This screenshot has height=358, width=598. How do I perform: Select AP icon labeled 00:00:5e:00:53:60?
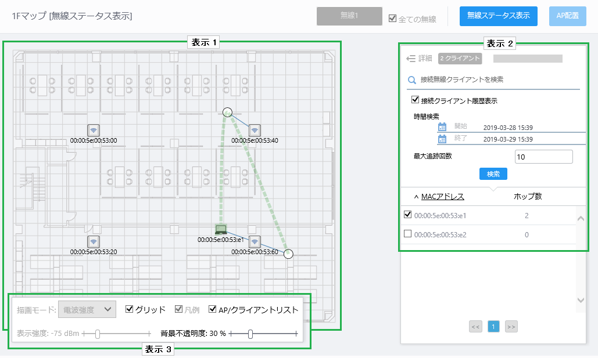tap(254, 241)
